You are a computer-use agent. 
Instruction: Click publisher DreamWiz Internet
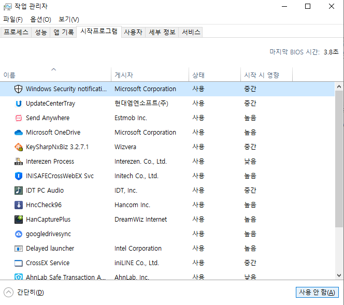[x=140, y=219]
